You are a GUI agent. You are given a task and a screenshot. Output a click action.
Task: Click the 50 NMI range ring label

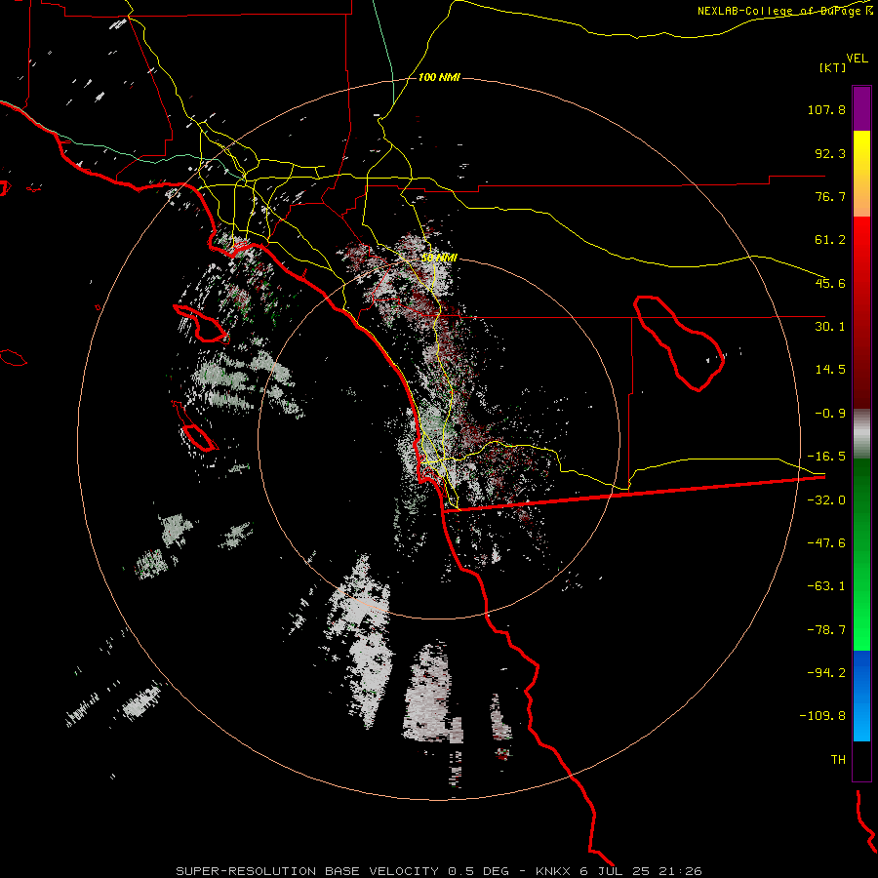tap(439, 258)
